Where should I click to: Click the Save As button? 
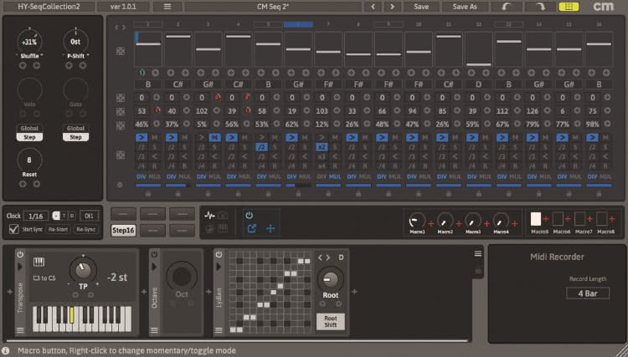point(465,6)
